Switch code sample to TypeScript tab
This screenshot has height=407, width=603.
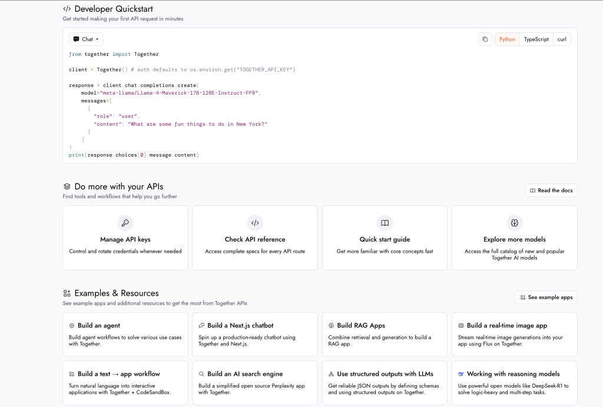(536, 39)
